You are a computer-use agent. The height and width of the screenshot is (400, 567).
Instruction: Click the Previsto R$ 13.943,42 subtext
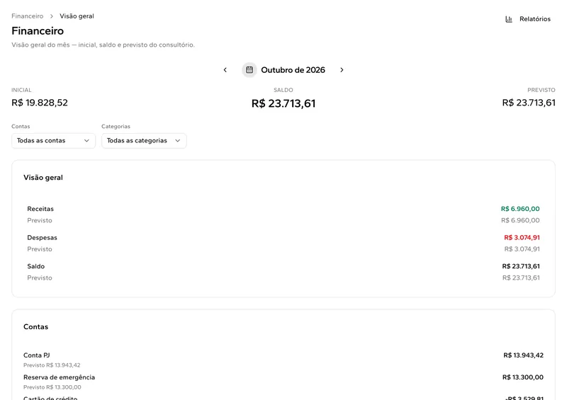(52, 365)
